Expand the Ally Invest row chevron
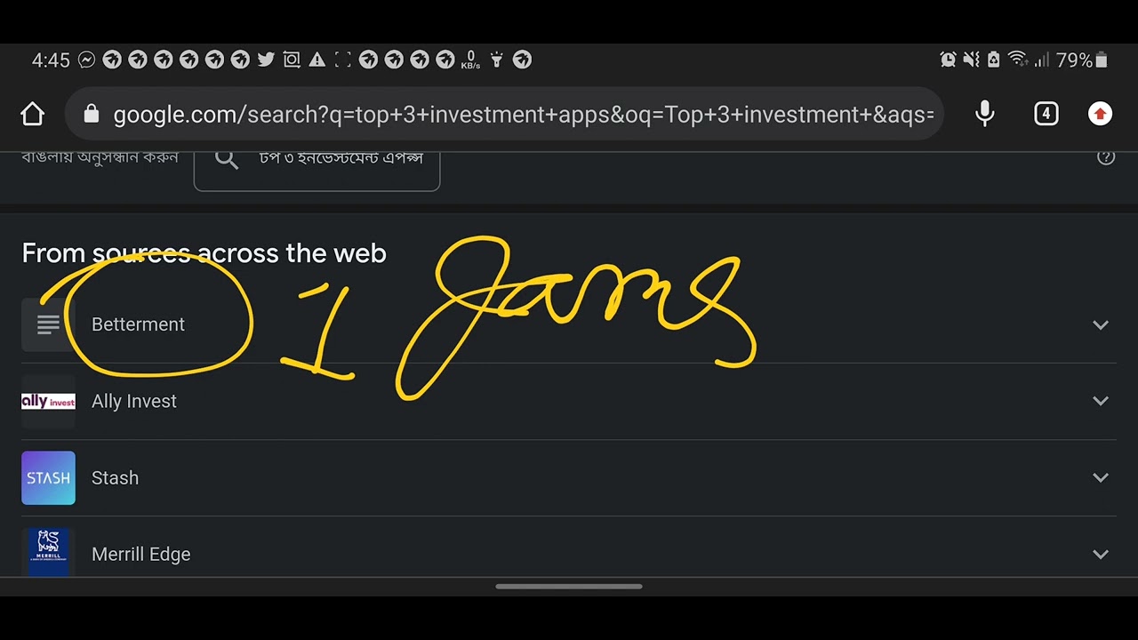This screenshot has height=640, width=1138. pyautogui.click(x=1101, y=401)
